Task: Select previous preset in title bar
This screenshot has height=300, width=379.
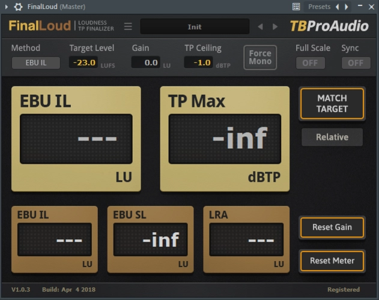Action: point(337,7)
